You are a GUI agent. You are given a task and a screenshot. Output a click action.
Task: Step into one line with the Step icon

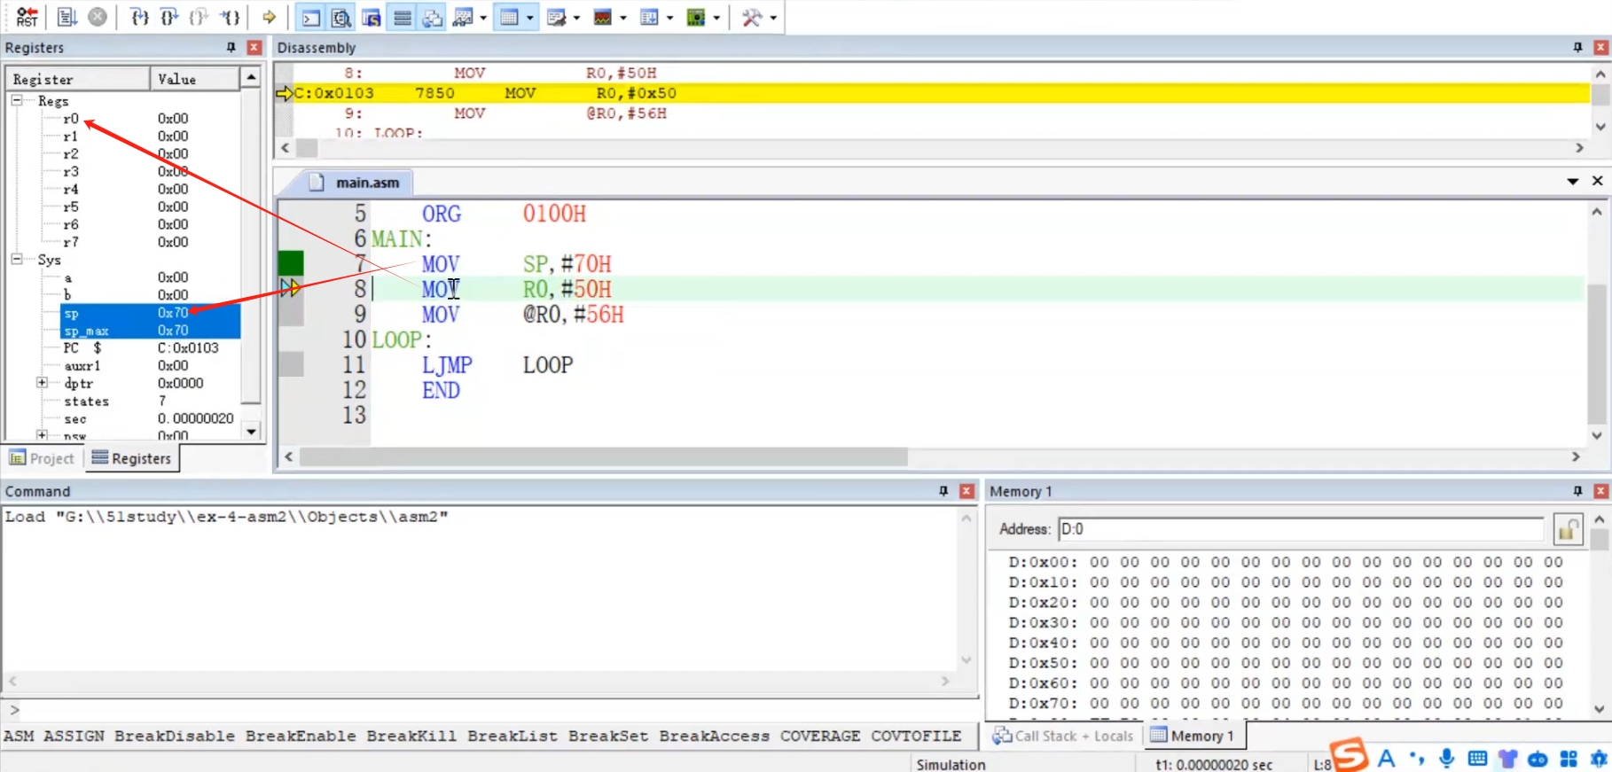pos(139,17)
